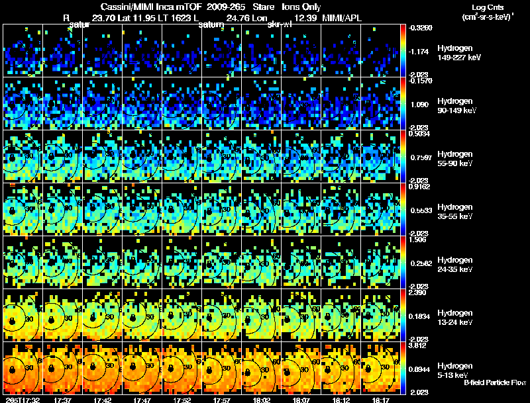
Task: Click the '18:17' time label
Action: click(x=380, y=400)
